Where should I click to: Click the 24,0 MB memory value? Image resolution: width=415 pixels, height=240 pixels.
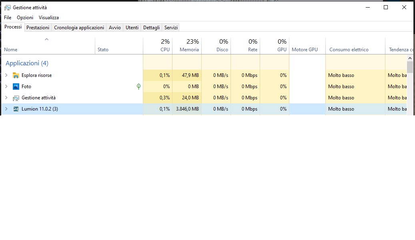click(x=190, y=98)
